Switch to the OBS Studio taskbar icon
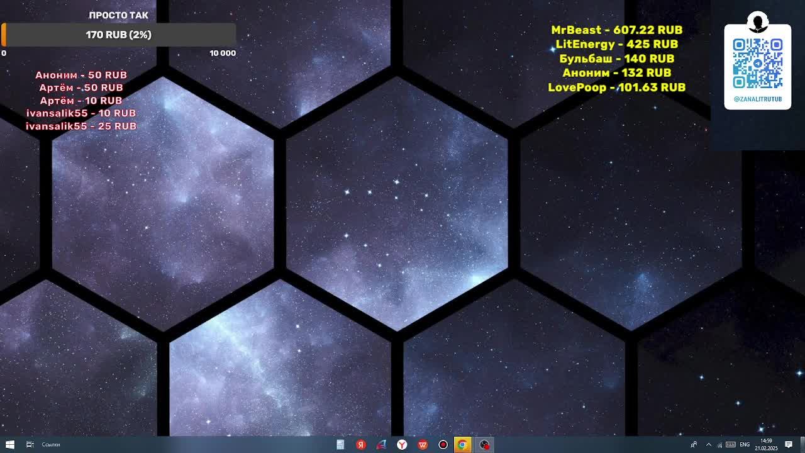This screenshot has width=805, height=453. click(x=484, y=444)
